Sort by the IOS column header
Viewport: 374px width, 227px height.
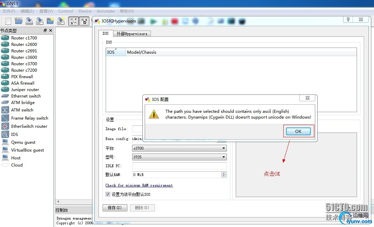coord(116,52)
